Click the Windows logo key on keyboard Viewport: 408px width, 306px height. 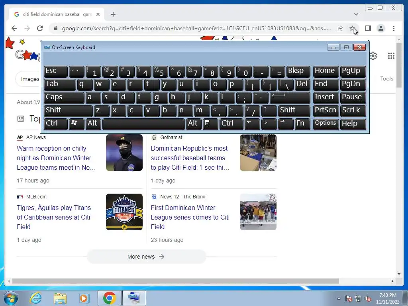click(76, 124)
